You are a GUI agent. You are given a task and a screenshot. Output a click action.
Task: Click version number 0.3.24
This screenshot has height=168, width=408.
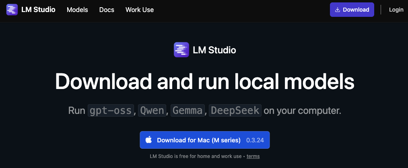pos(255,140)
